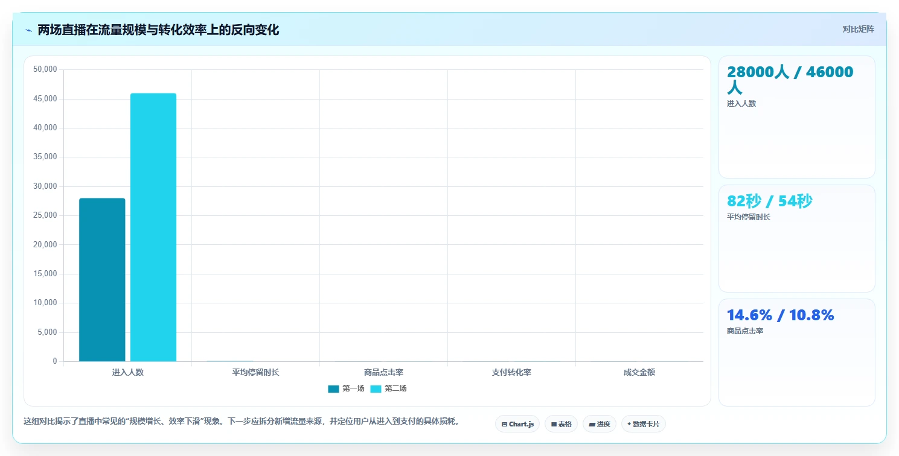Screen dimensions: 899x456
Task: Click the 50,000 y-axis tick label
Action: point(45,69)
